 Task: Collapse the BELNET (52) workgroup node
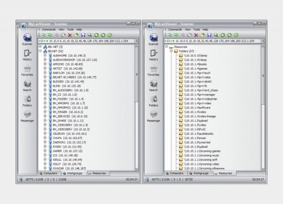click(40, 51)
